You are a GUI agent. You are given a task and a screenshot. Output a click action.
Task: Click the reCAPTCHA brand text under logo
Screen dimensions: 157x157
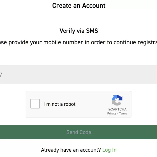coord(117,109)
